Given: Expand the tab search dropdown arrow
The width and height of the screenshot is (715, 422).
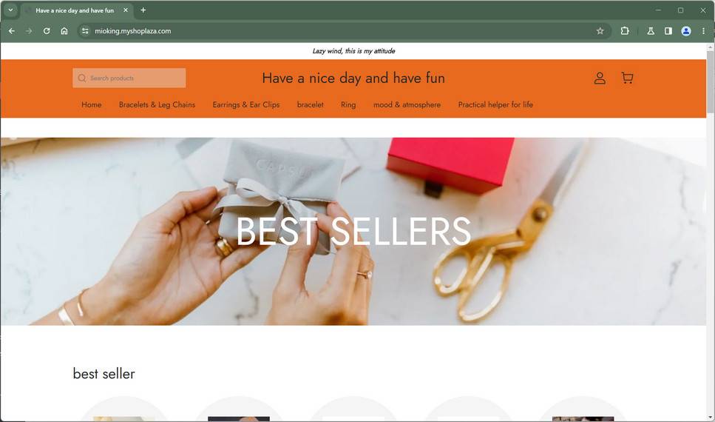Looking at the screenshot, I should [10, 10].
